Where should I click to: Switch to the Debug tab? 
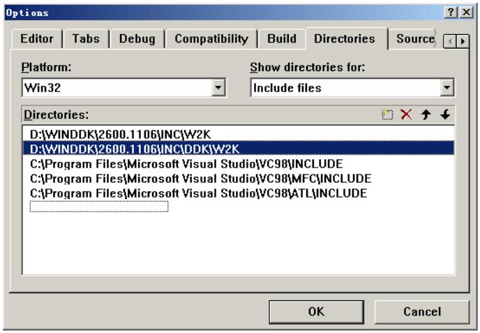(x=137, y=39)
